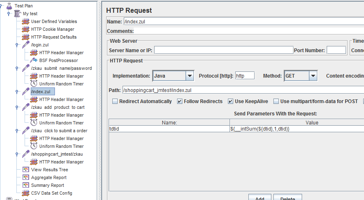Click the My test thread group icon

click(x=17, y=14)
